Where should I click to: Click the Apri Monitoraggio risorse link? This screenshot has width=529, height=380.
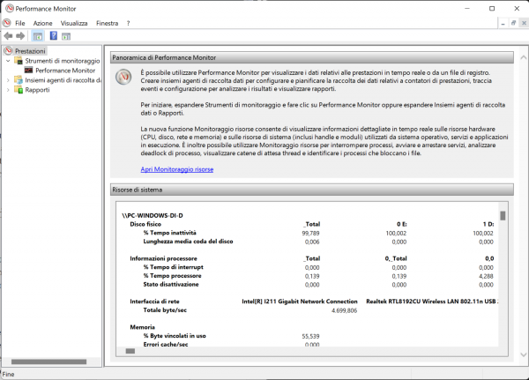point(176,169)
